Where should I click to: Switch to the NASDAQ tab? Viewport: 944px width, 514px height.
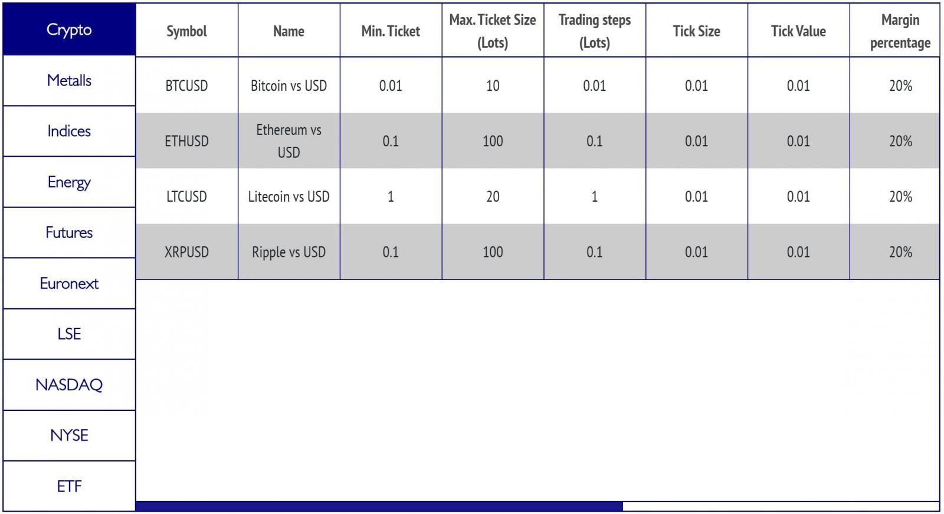pos(69,384)
